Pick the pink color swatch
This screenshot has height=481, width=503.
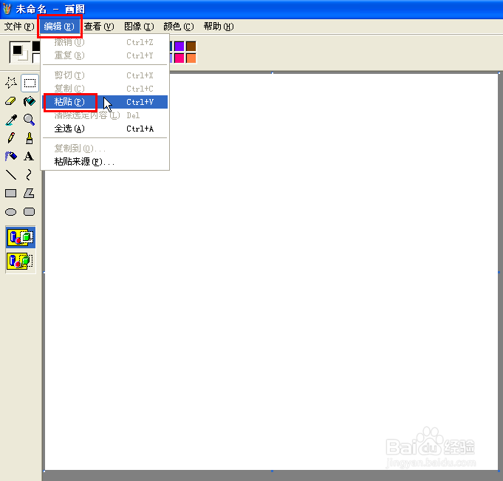[x=179, y=58]
